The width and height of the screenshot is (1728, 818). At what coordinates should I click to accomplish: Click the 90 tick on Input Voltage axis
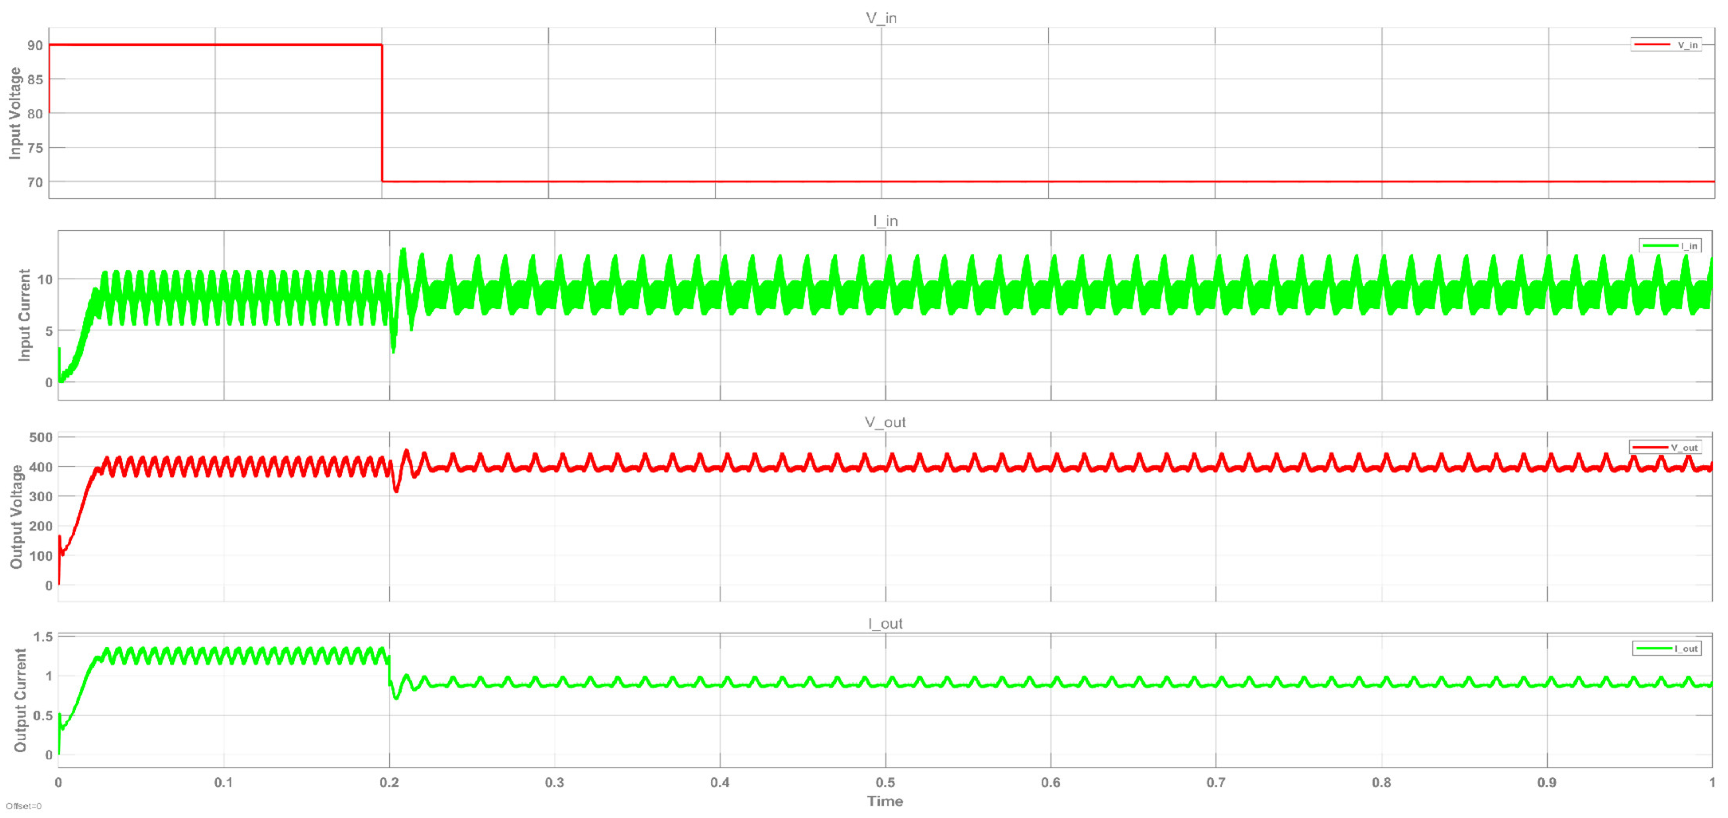click(35, 45)
